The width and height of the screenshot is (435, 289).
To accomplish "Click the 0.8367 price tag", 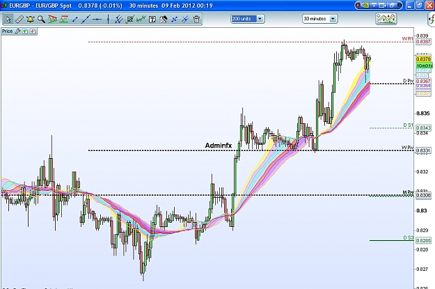I will (423, 81).
